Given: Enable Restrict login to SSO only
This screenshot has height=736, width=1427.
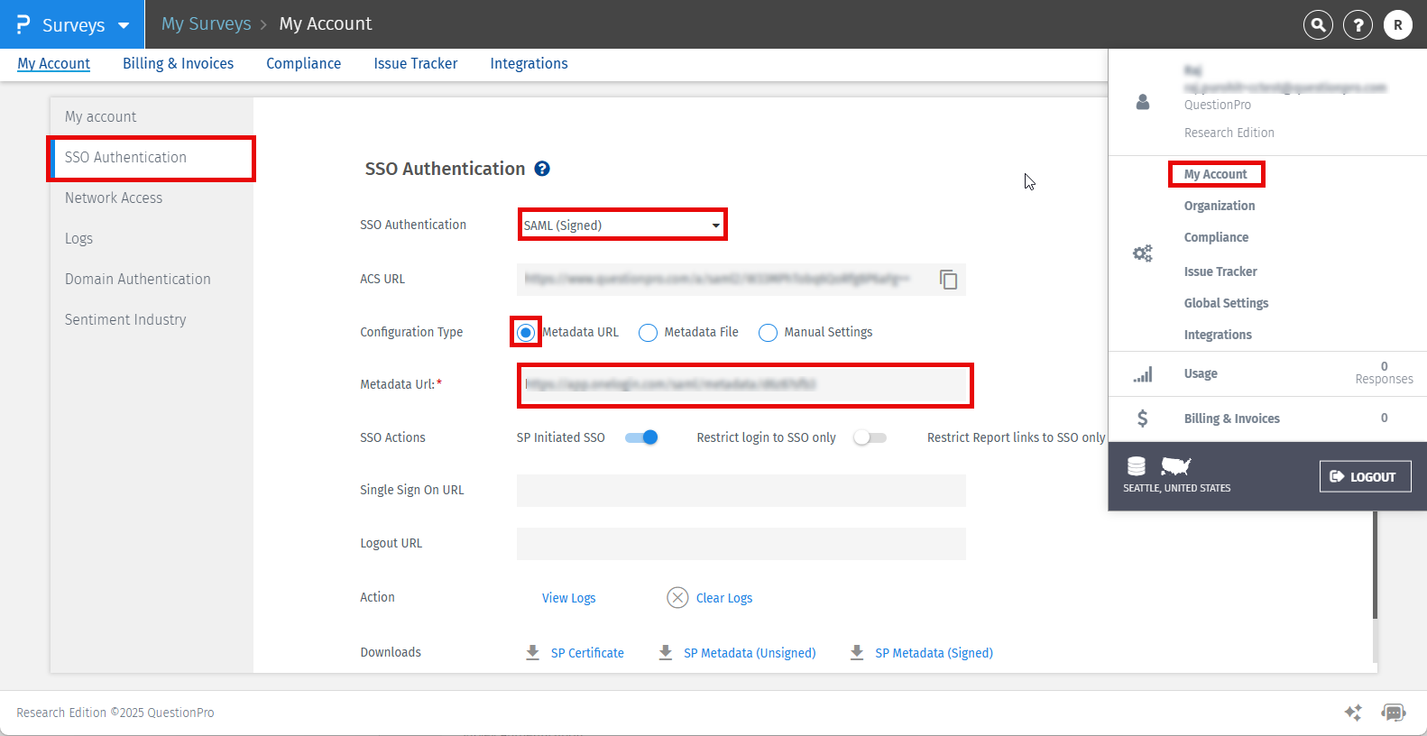Looking at the screenshot, I should pyautogui.click(x=870, y=437).
